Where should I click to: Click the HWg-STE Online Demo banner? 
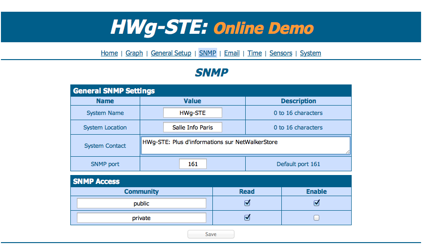coord(211,27)
